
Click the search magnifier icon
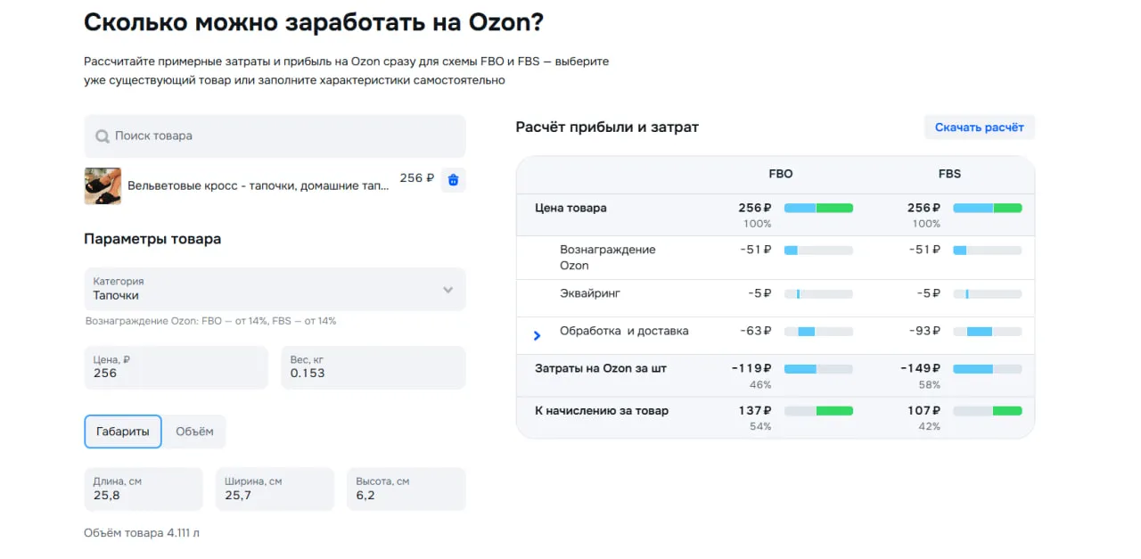click(103, 136)
